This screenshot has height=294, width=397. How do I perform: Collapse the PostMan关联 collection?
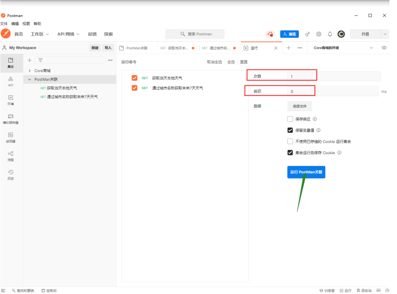(29, 79)
